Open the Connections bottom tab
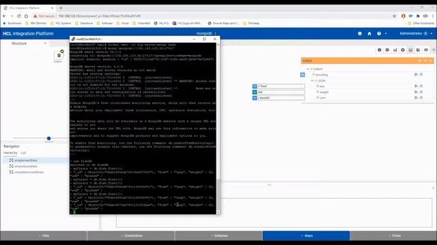This screenshot has height=245, width=437. pos(131,235)
